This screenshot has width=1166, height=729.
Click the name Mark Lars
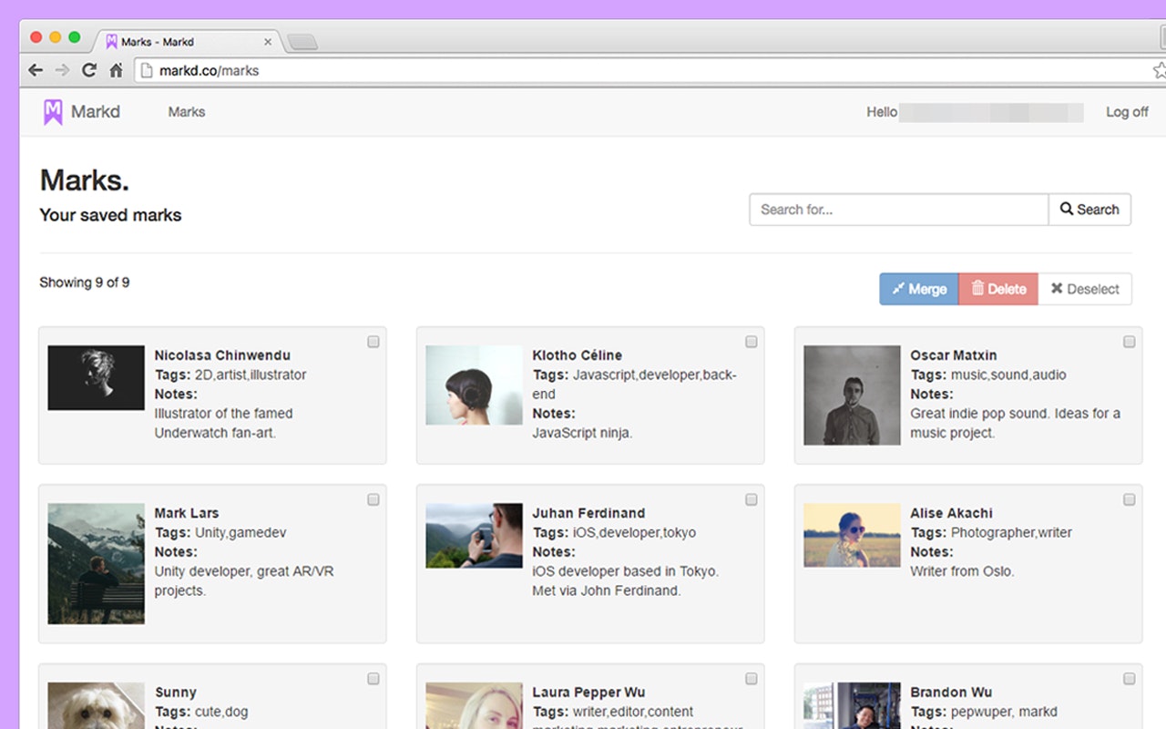[187, 513]
